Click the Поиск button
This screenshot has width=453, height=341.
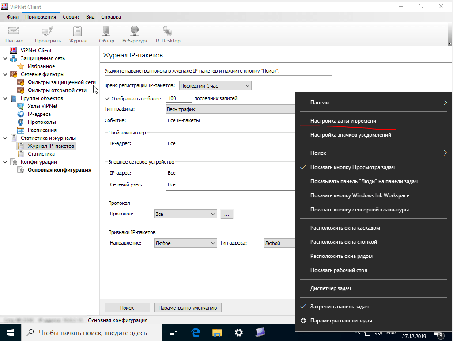click(x=127, y=308)
